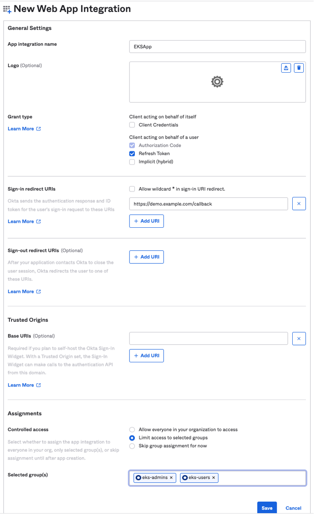Remove the eks-admins group chip

pos(171,478)
